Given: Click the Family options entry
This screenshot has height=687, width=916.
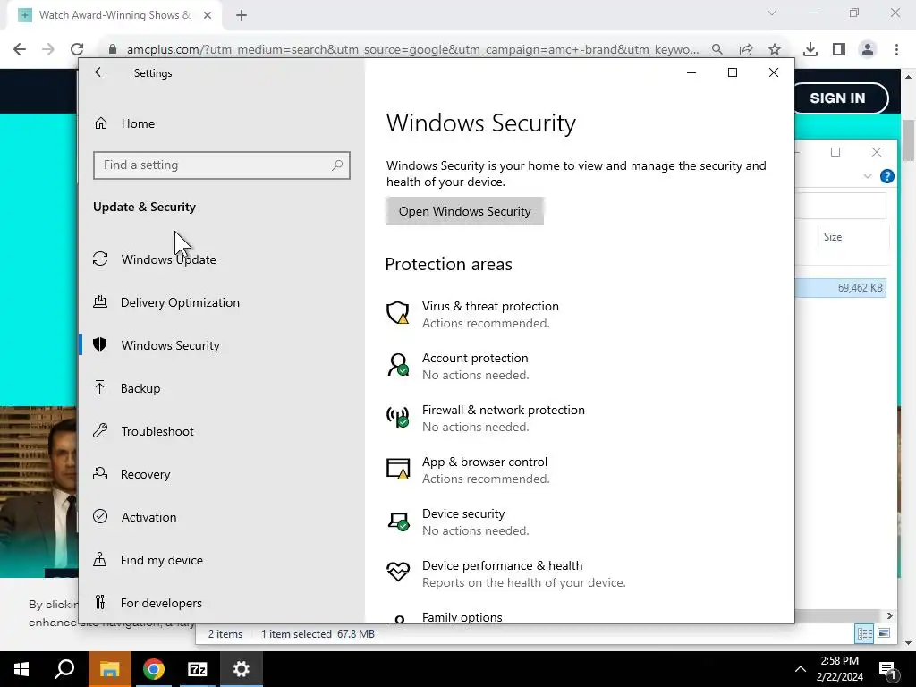Looking at the screenshot, I should (x=462, y=617).
